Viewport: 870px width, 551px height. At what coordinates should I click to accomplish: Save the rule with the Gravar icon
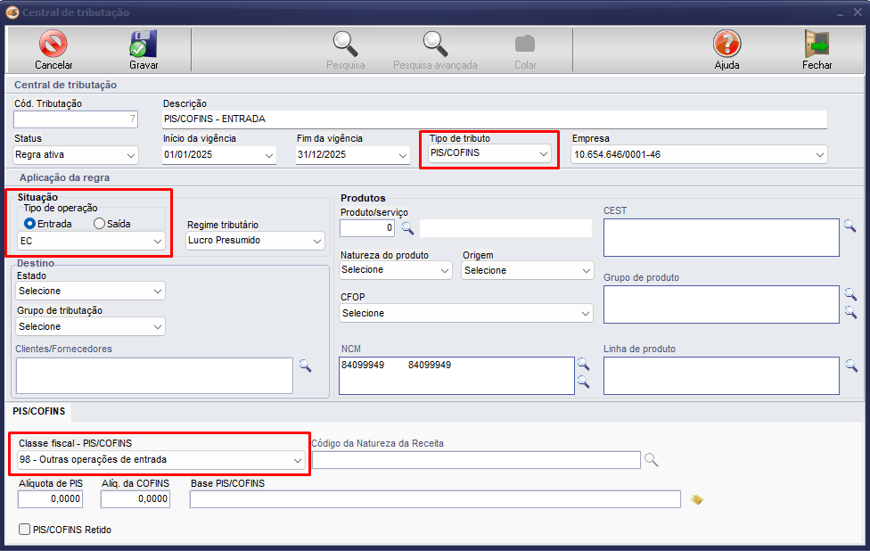[x=144, y=45]
